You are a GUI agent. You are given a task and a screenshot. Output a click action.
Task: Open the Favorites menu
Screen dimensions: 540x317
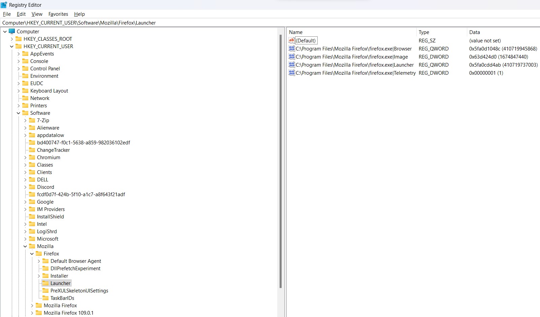58,14
